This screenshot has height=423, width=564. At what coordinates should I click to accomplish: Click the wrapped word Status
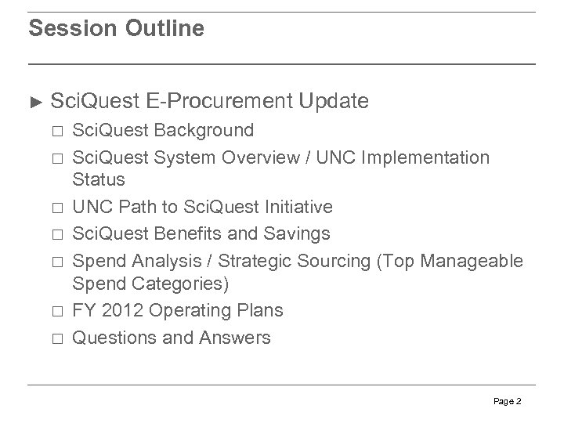pos(99,180)
